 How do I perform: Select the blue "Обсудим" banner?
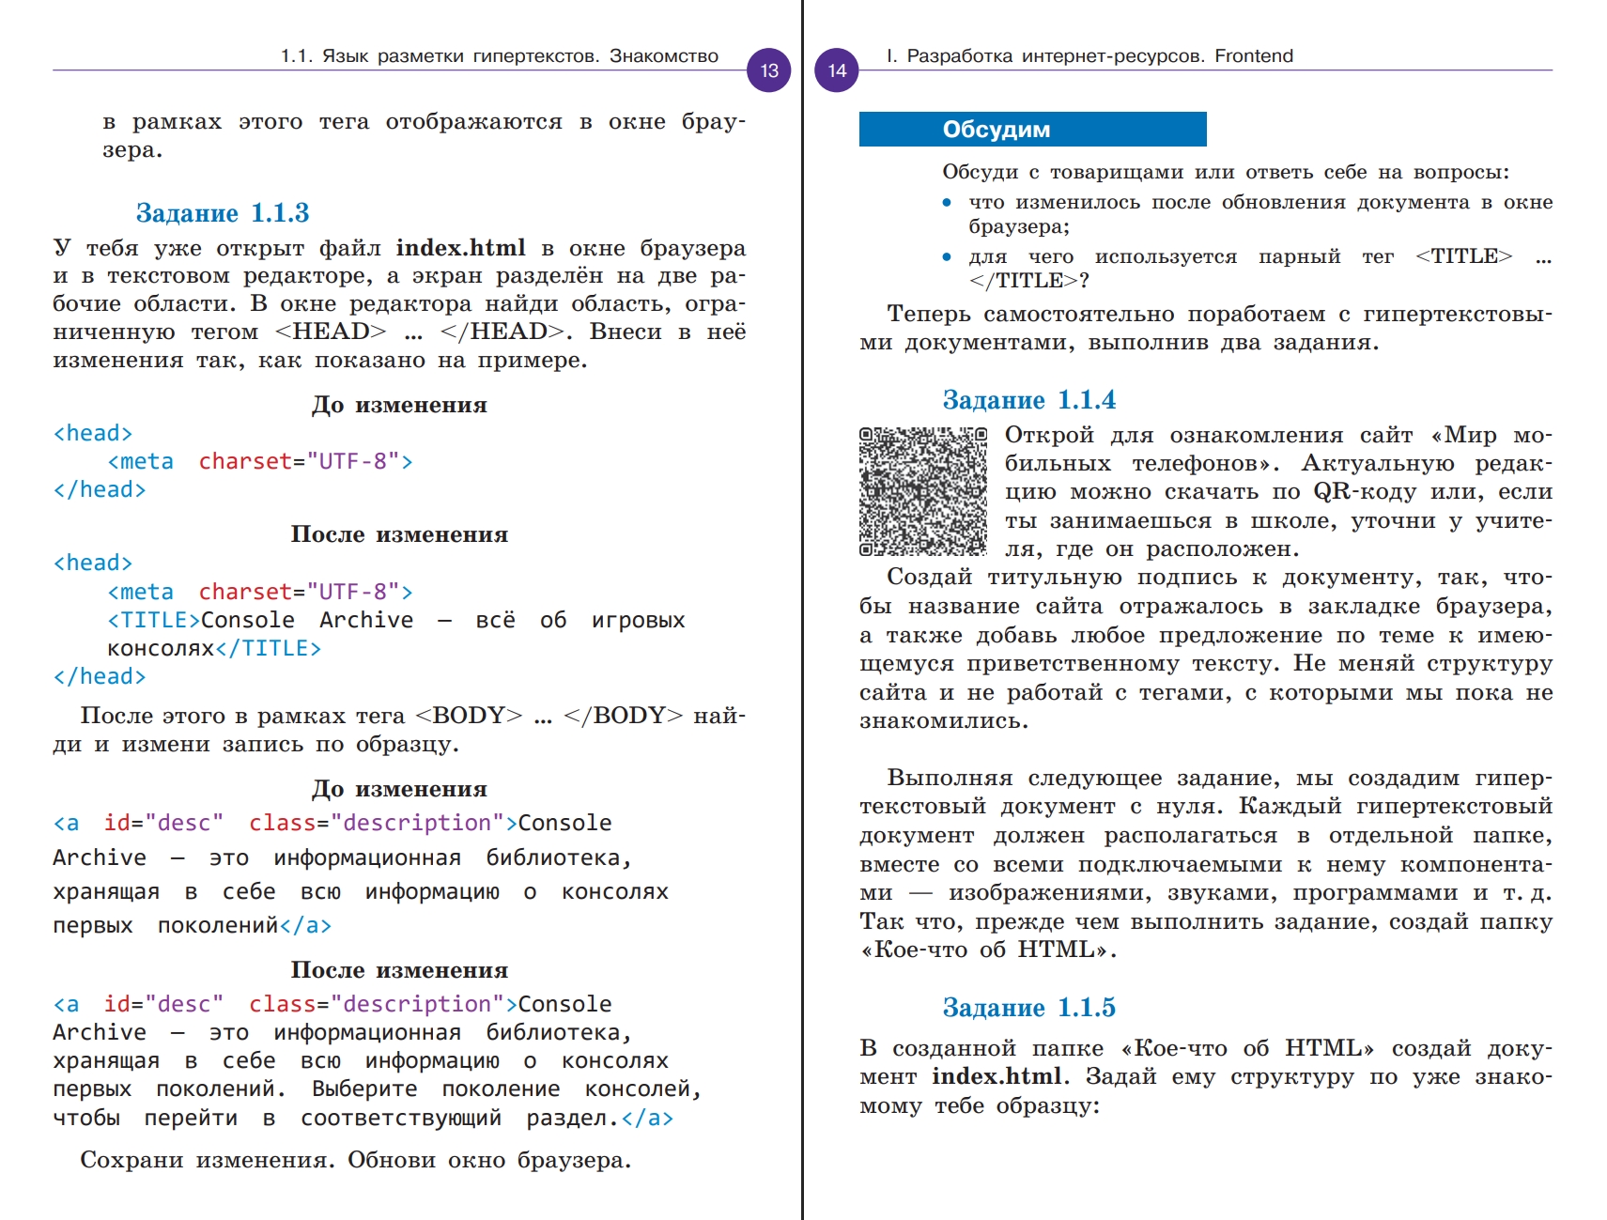pyautogui.click(x=1031, y=130)
